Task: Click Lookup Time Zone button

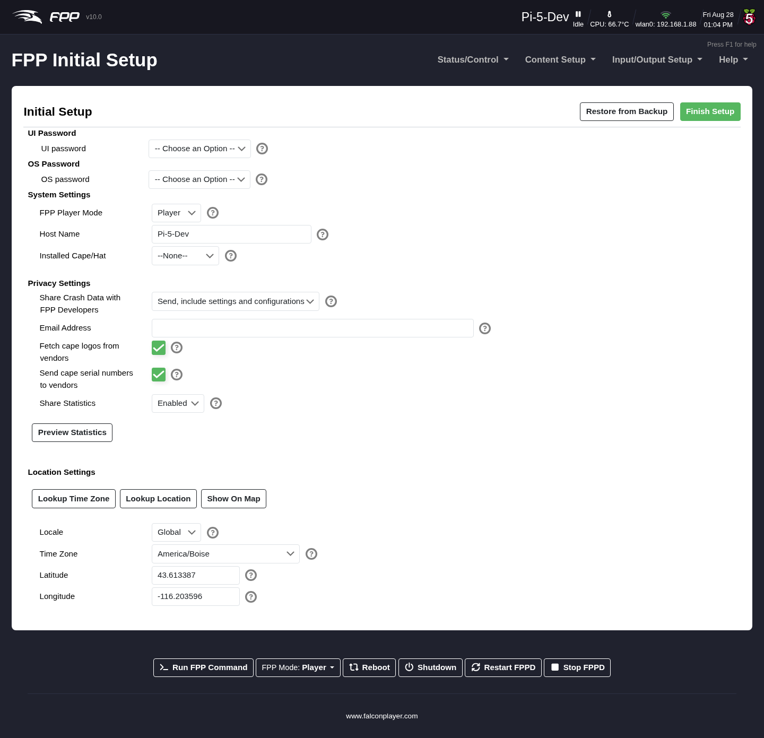Action: [74, 499]
